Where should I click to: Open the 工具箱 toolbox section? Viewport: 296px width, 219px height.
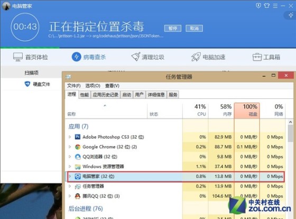(x=266, y=57)
